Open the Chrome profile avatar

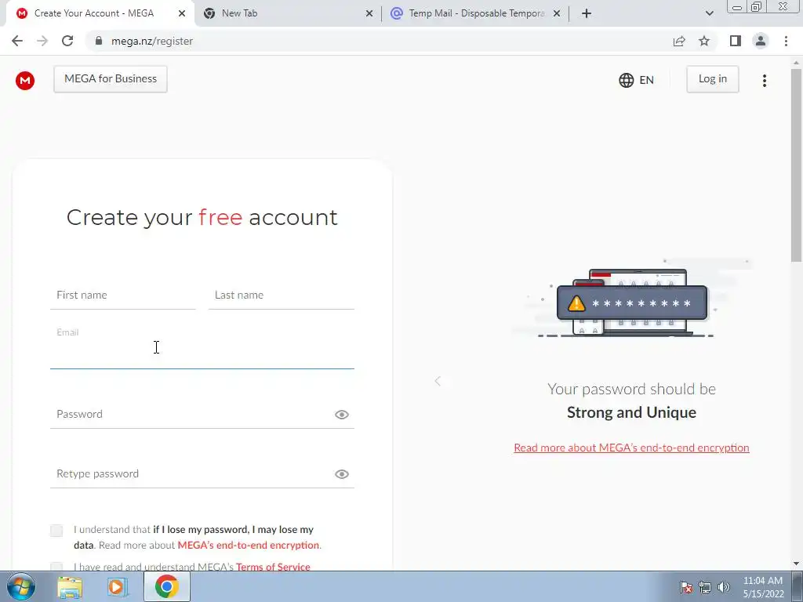coord(761,41)
